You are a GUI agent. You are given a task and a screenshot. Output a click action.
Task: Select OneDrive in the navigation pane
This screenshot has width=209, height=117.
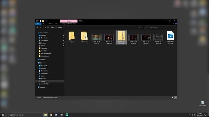[43, 59]
